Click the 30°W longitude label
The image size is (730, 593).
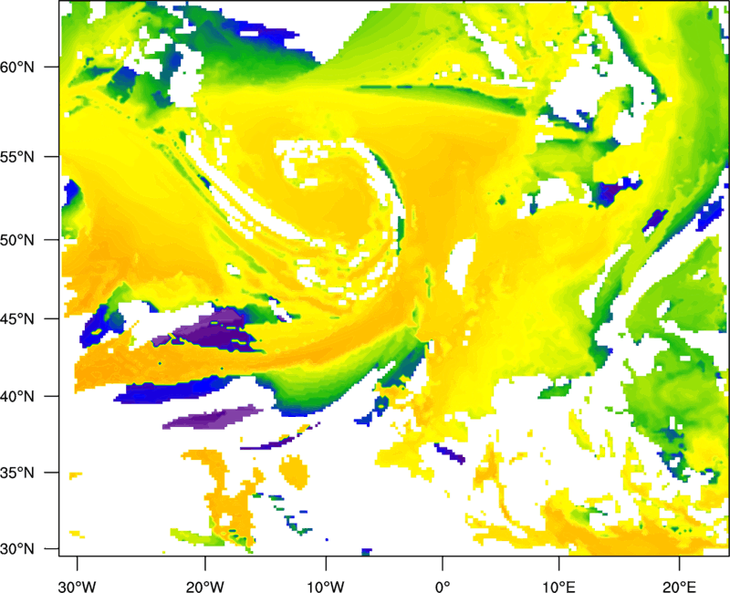77,587
